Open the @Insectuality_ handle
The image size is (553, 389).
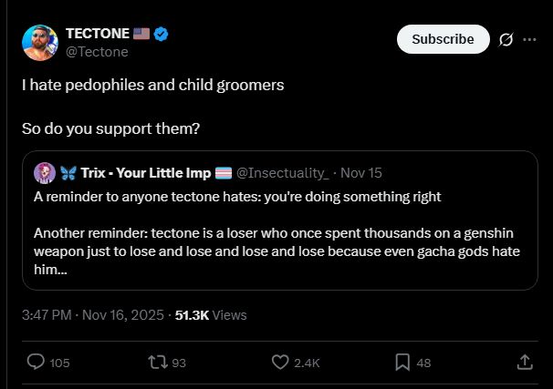pyautogui.click(x=283, y=173)
